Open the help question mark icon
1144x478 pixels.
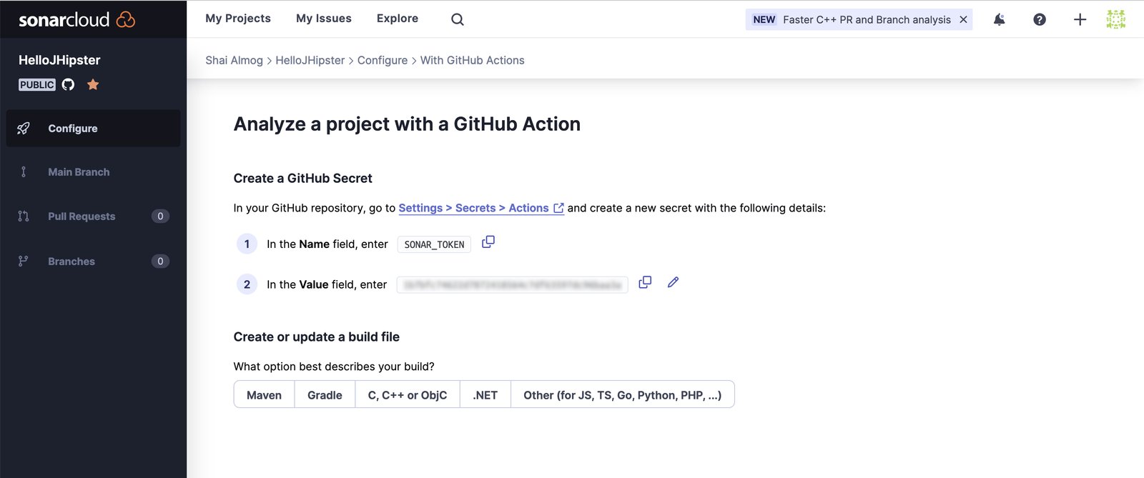(1040, 19)
